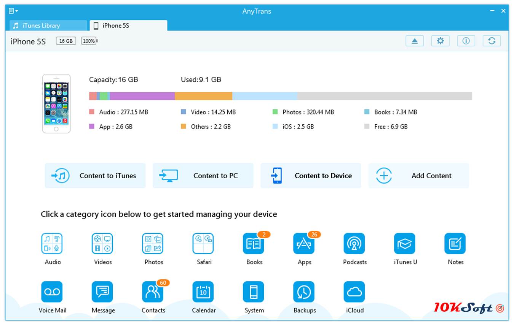Open the Safari category
The width and height of the screenshot is (514, 325).
[x=203, y=244]
